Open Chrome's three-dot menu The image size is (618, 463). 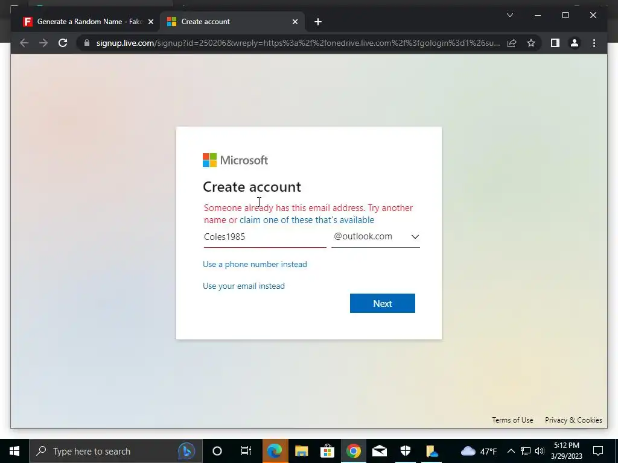(594, 43)
